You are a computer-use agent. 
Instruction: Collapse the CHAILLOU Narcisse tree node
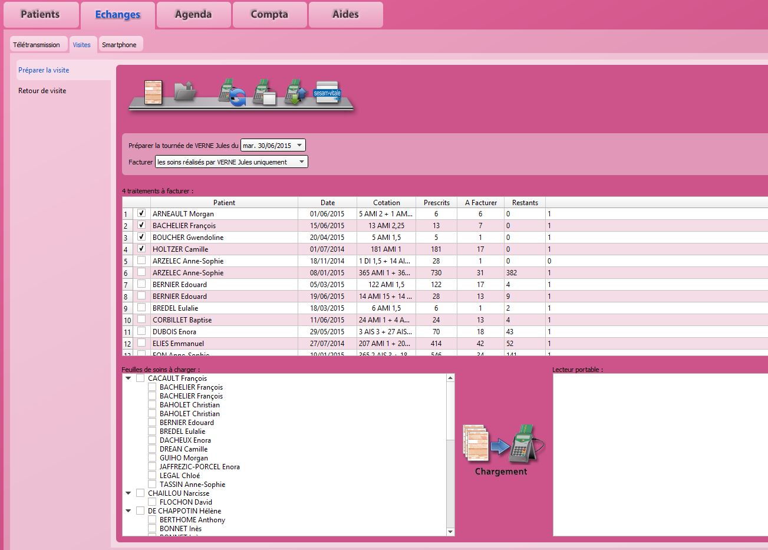click(128, 493)
